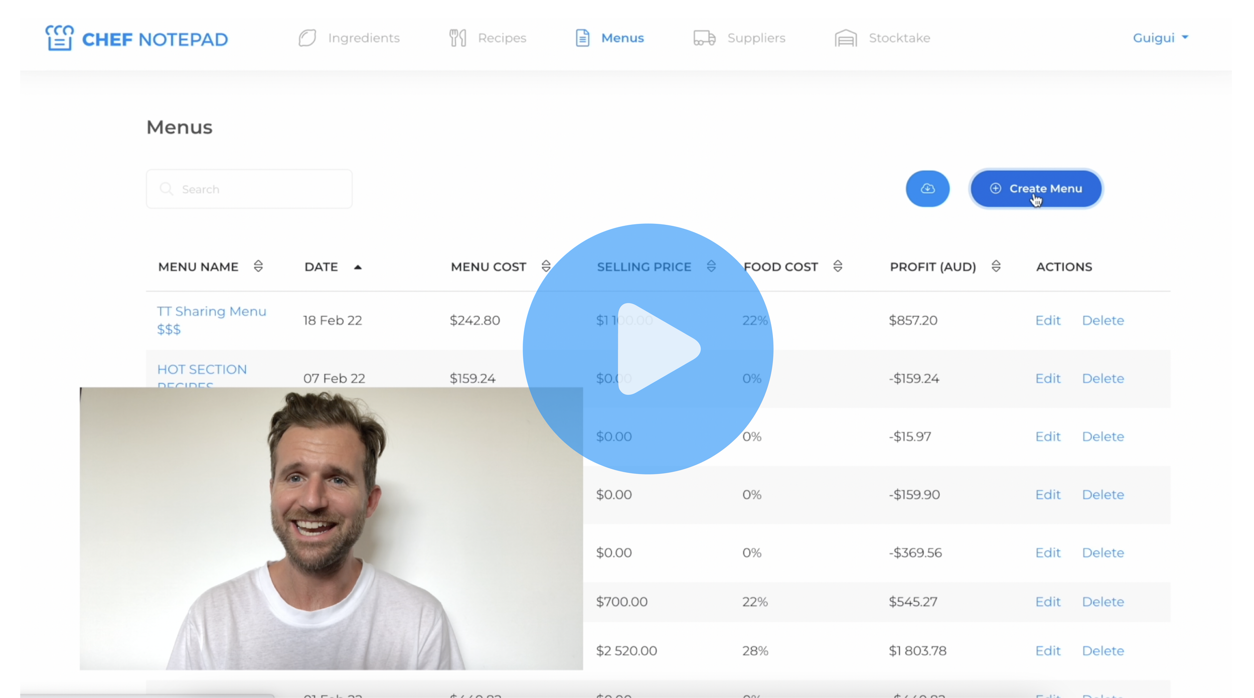
Task: Go to the Stocktake tab
Action: 899,38
